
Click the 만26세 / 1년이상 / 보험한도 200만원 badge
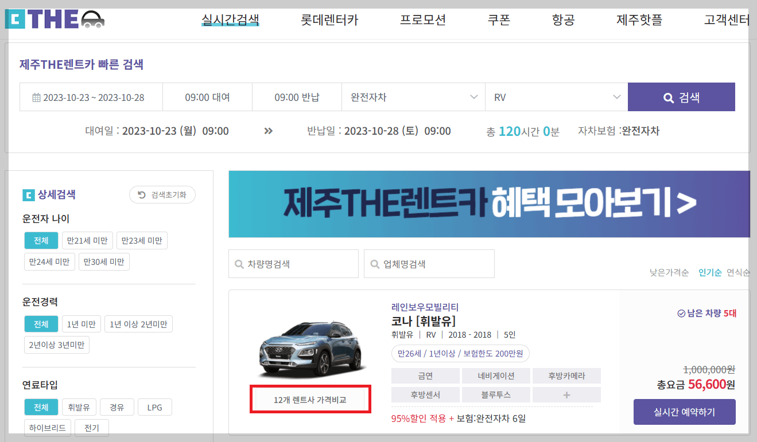tap(460, 353)
